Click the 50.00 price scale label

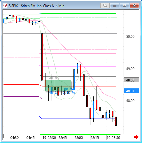point(130,37)
